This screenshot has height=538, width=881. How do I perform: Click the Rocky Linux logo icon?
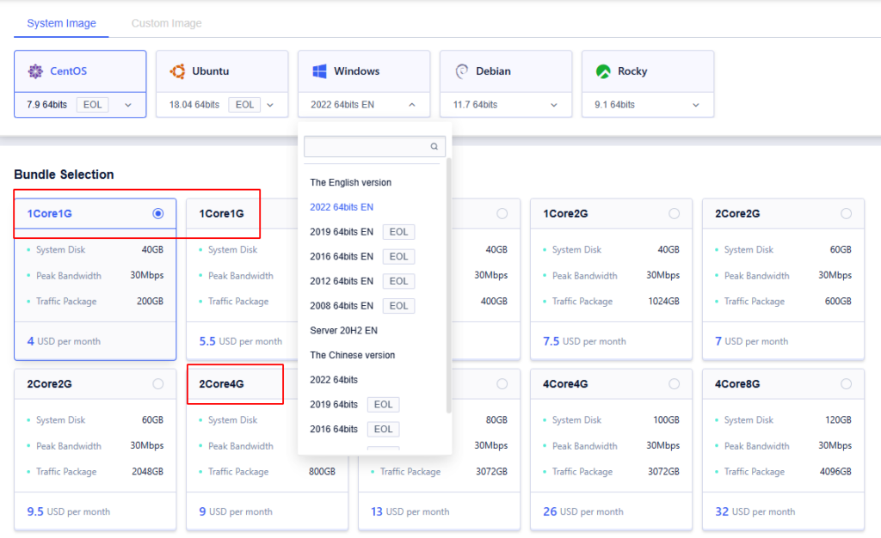click(x=603, y=71)
